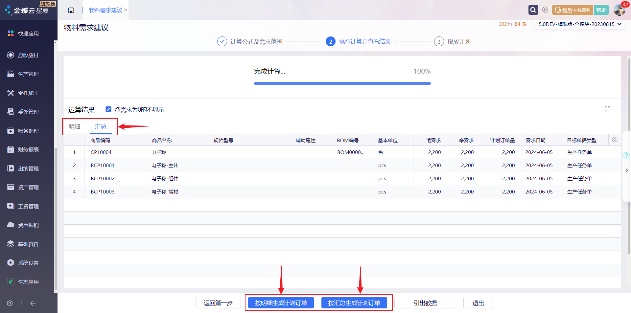The height and width of the screenshot is (313, 631).
Task: Open the 帮助 help button
Action: [601, 10]
